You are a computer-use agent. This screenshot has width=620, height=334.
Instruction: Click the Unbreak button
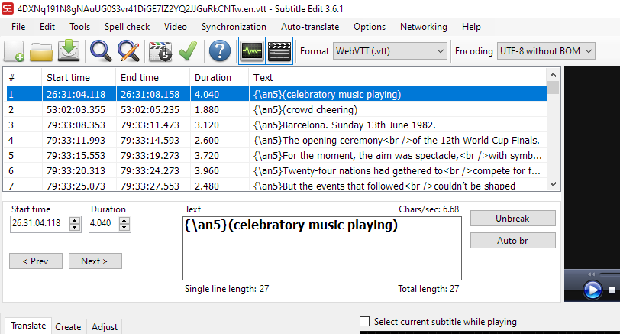(512, 219)
